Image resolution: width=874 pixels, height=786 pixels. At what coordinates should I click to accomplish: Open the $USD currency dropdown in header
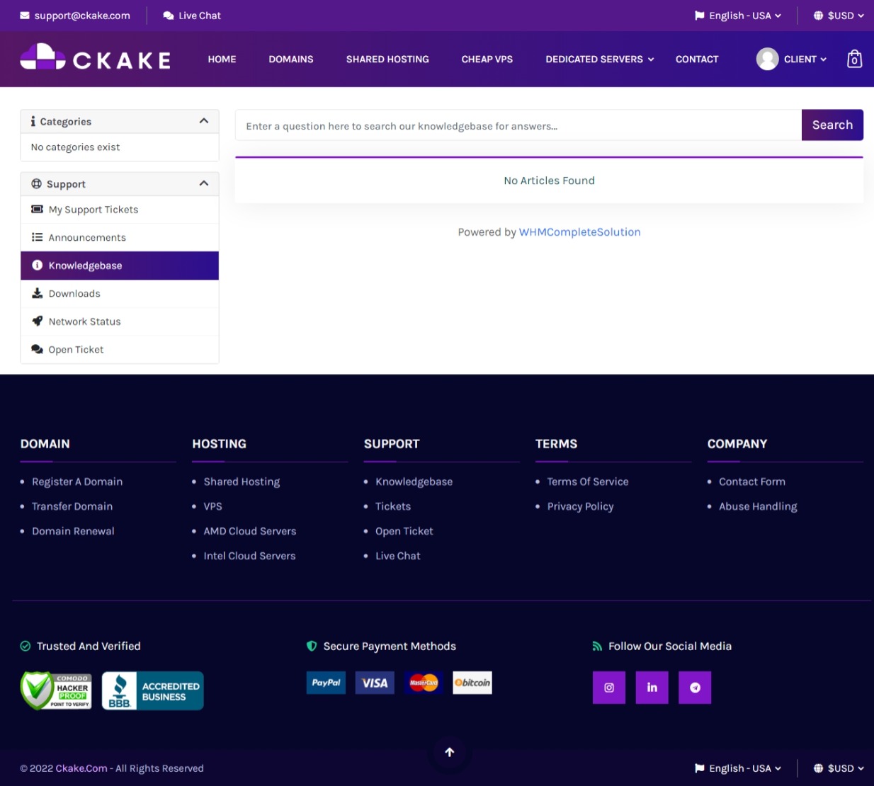pos(839,16)
